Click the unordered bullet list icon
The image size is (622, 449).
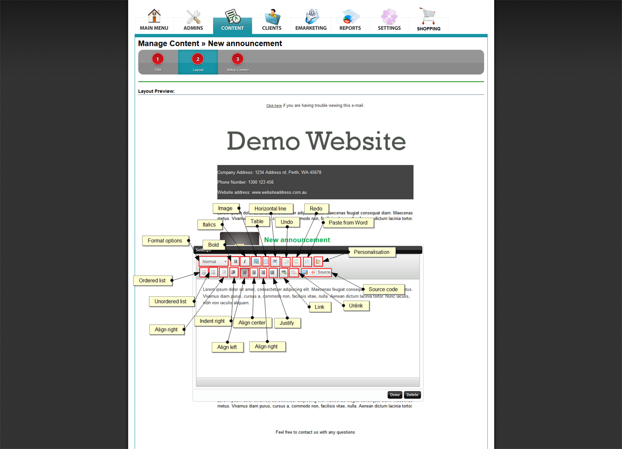213,272
